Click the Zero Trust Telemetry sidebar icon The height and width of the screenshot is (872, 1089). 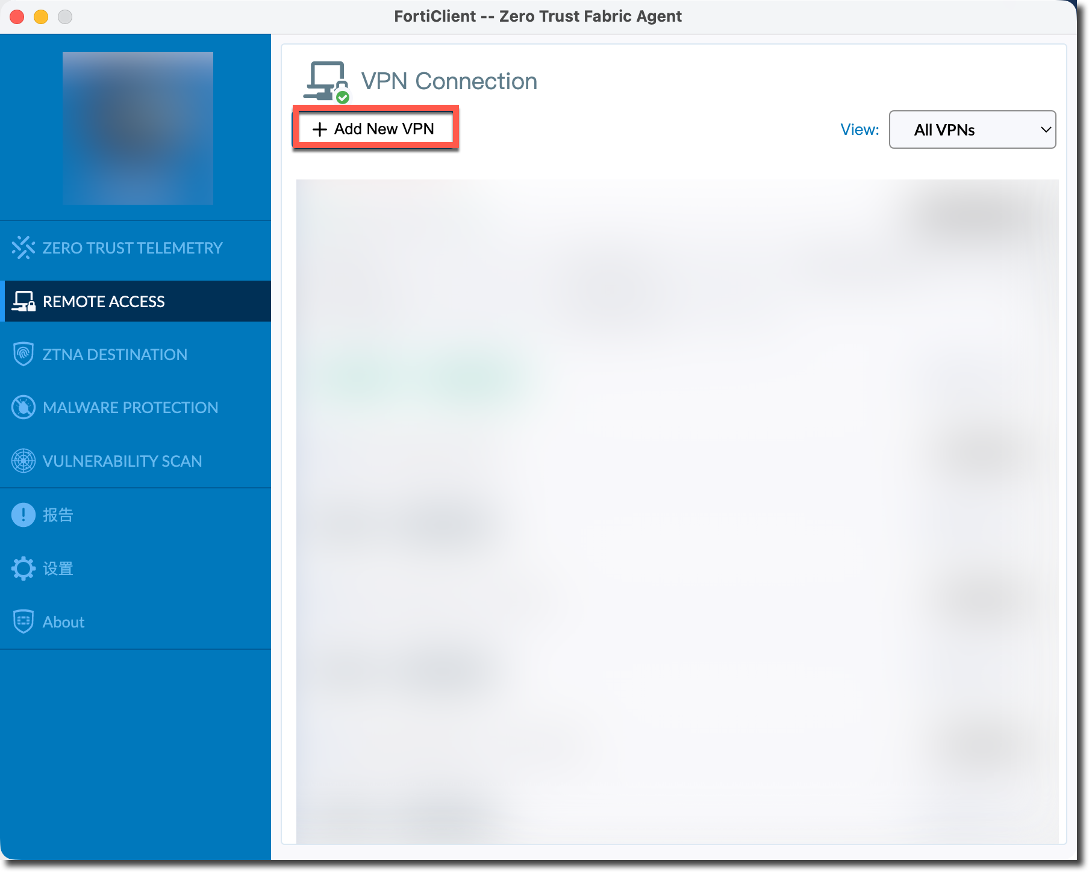[x=23, y=248]
